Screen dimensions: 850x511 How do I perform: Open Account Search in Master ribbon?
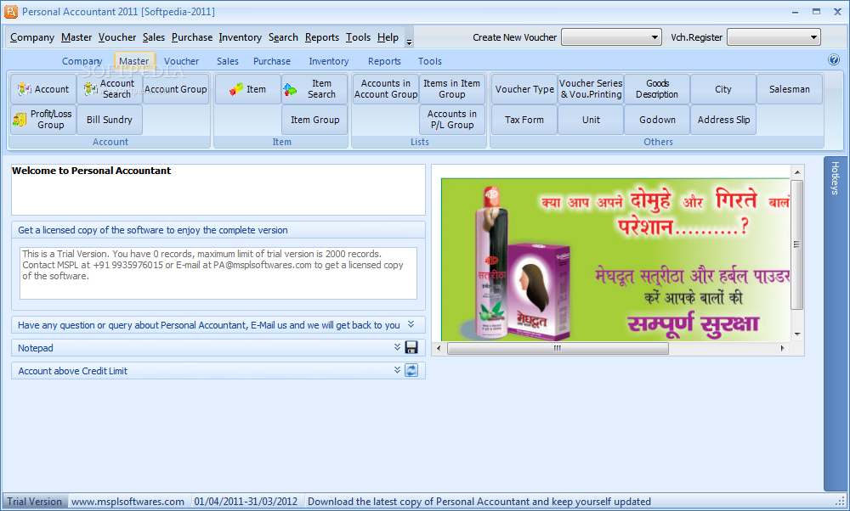[x=110, y=89]
